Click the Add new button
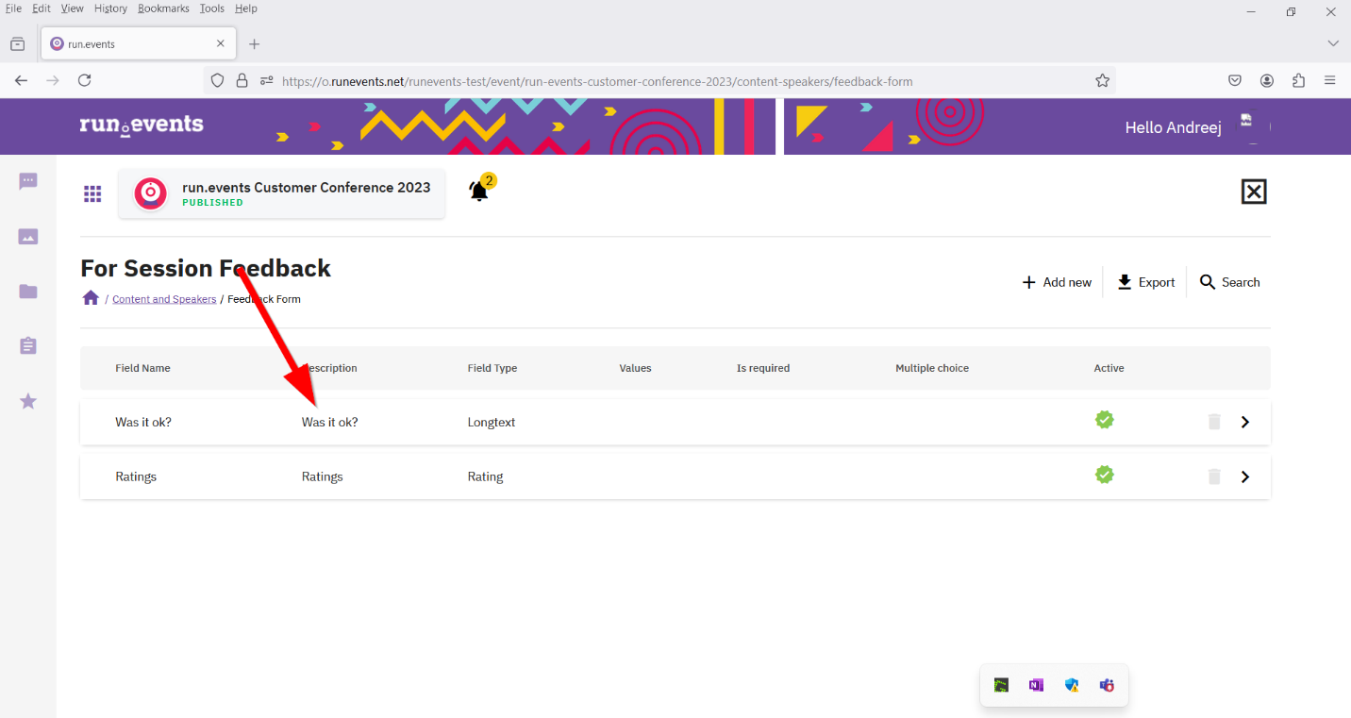Screen dimensions: 1351x718 (1057, 282)
